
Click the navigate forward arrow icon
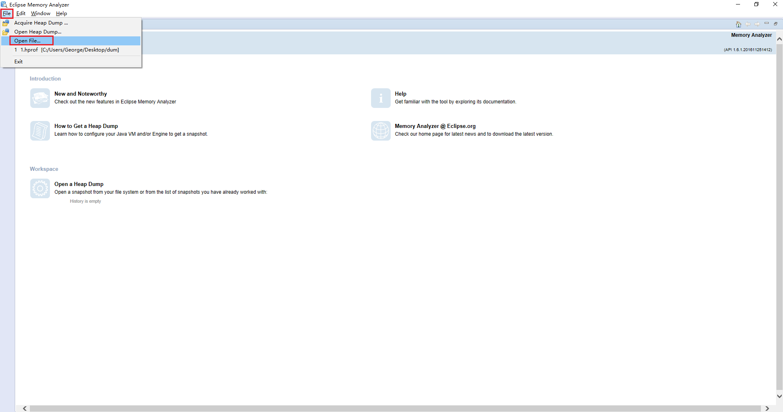757,24
